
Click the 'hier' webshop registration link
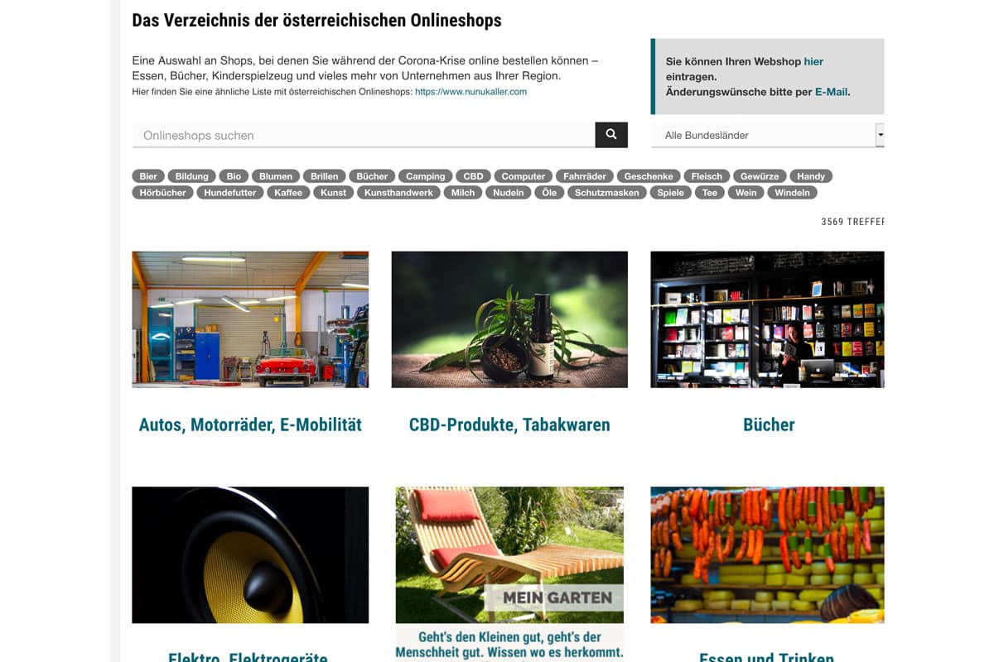813,61
